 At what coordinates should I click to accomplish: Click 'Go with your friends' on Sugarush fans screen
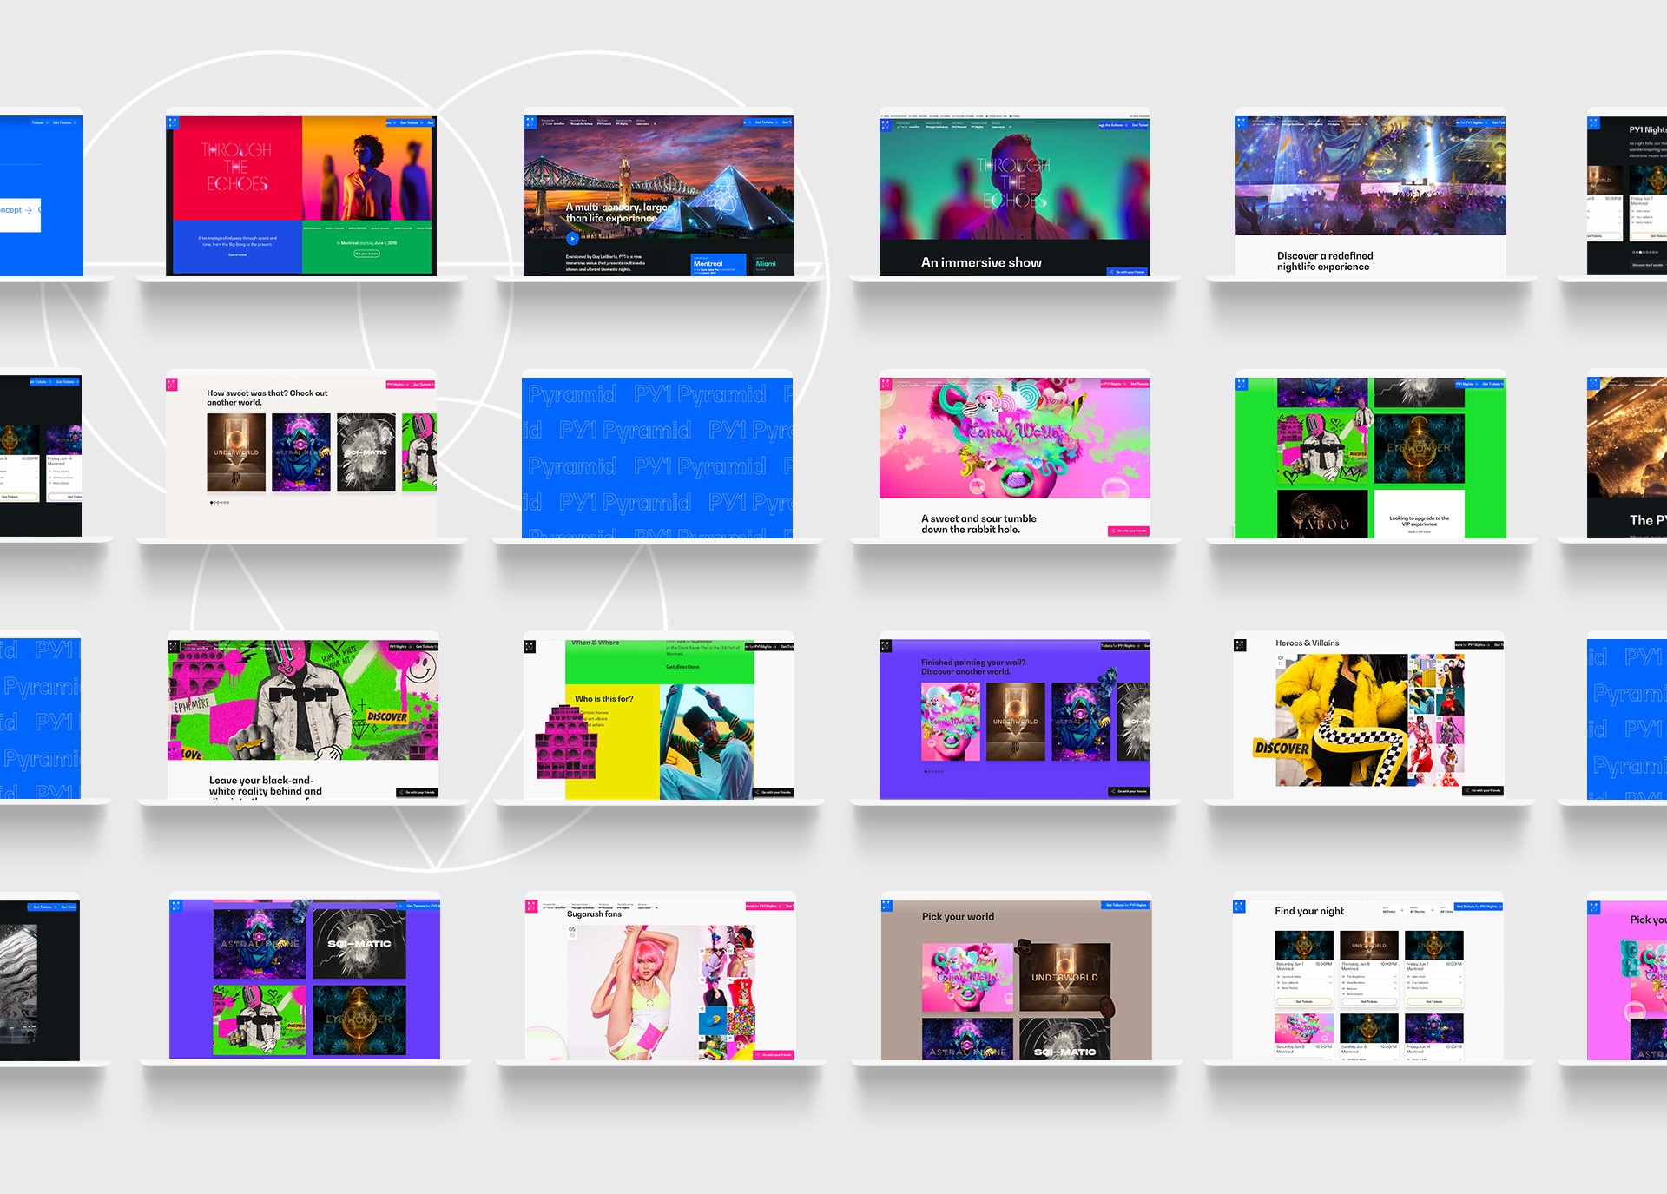pyautogui.click(x=774, y=1055)
